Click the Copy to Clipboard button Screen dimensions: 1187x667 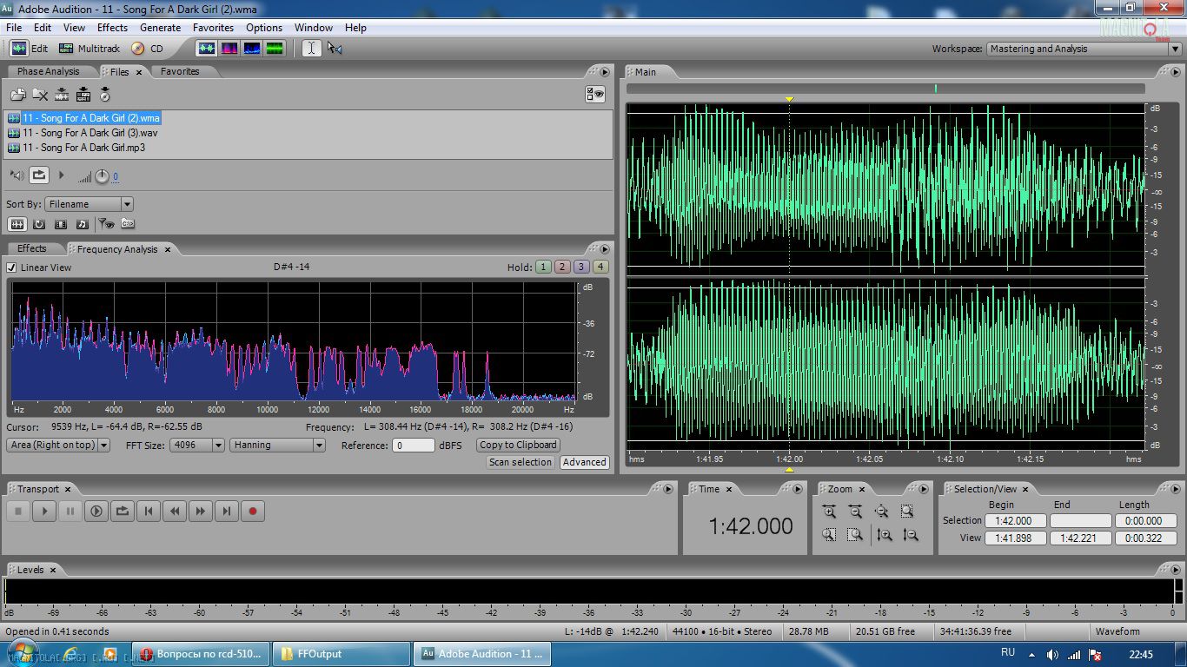[x=518, y=445]
